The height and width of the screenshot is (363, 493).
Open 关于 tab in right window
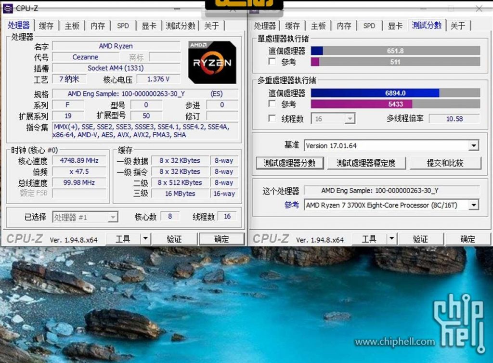(458, 26)
